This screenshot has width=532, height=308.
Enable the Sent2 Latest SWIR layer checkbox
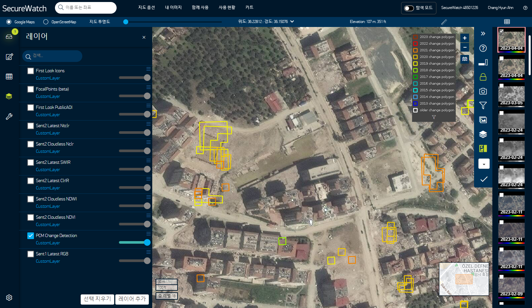pyautogui.click(x=31, y=162)
